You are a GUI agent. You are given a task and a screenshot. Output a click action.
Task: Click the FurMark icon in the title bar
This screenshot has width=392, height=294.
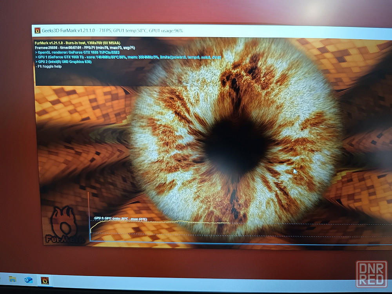click(38, 31)
